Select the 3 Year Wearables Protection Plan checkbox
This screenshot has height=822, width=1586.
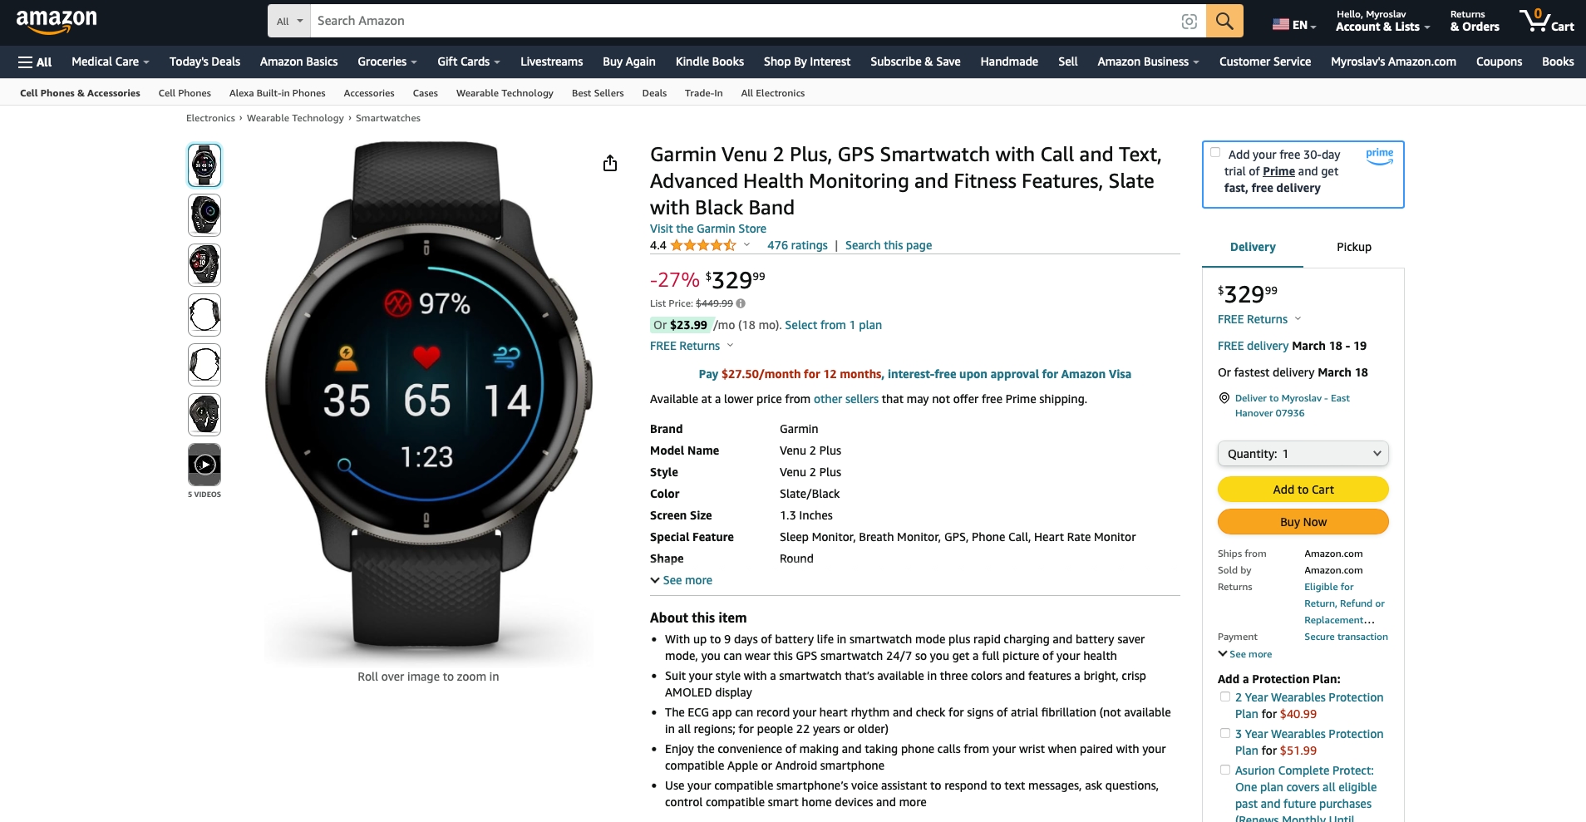(1225, 733)
